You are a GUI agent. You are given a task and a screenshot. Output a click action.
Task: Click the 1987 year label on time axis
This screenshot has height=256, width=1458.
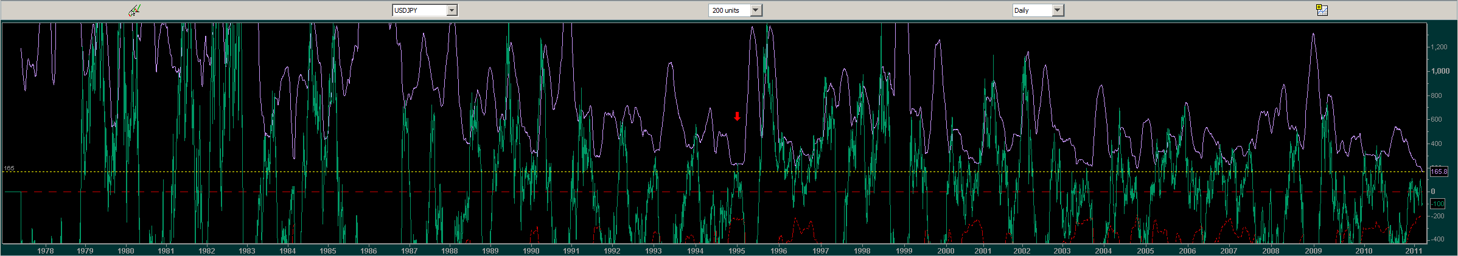point(409,251)
